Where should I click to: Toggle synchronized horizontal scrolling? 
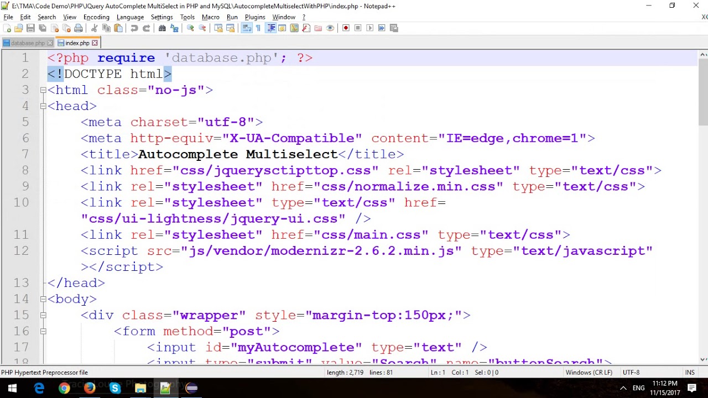pos(231,28)
